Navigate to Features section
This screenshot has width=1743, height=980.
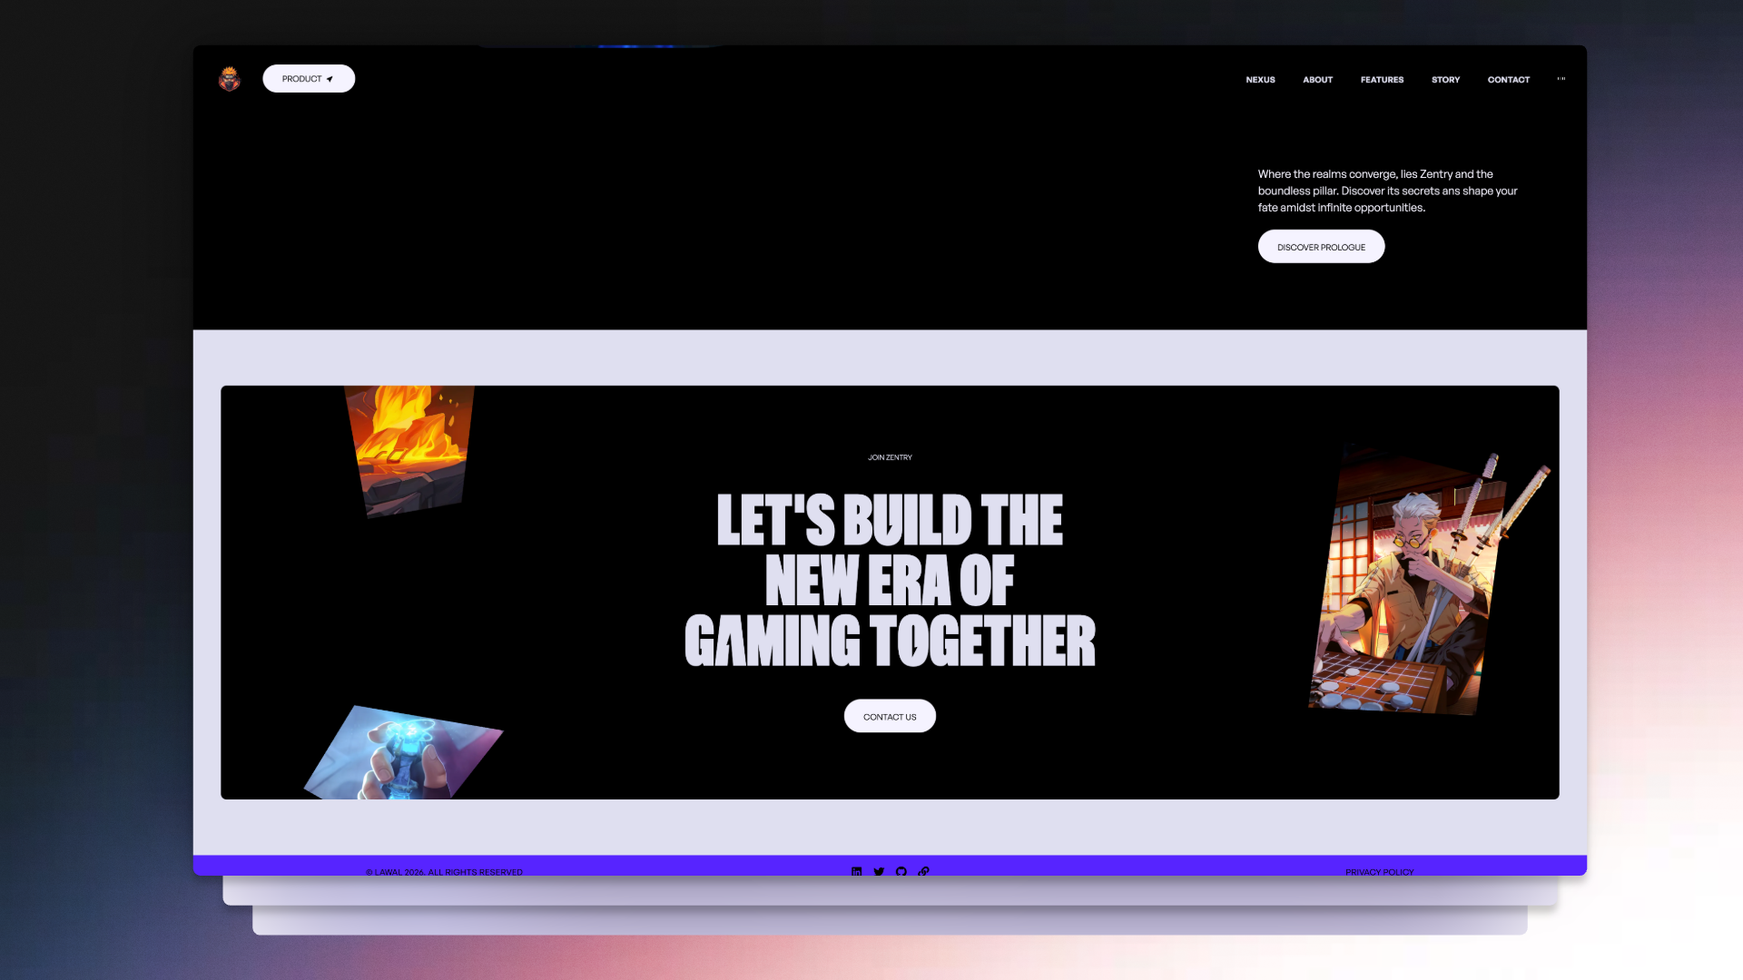[x=1382, y=80]
